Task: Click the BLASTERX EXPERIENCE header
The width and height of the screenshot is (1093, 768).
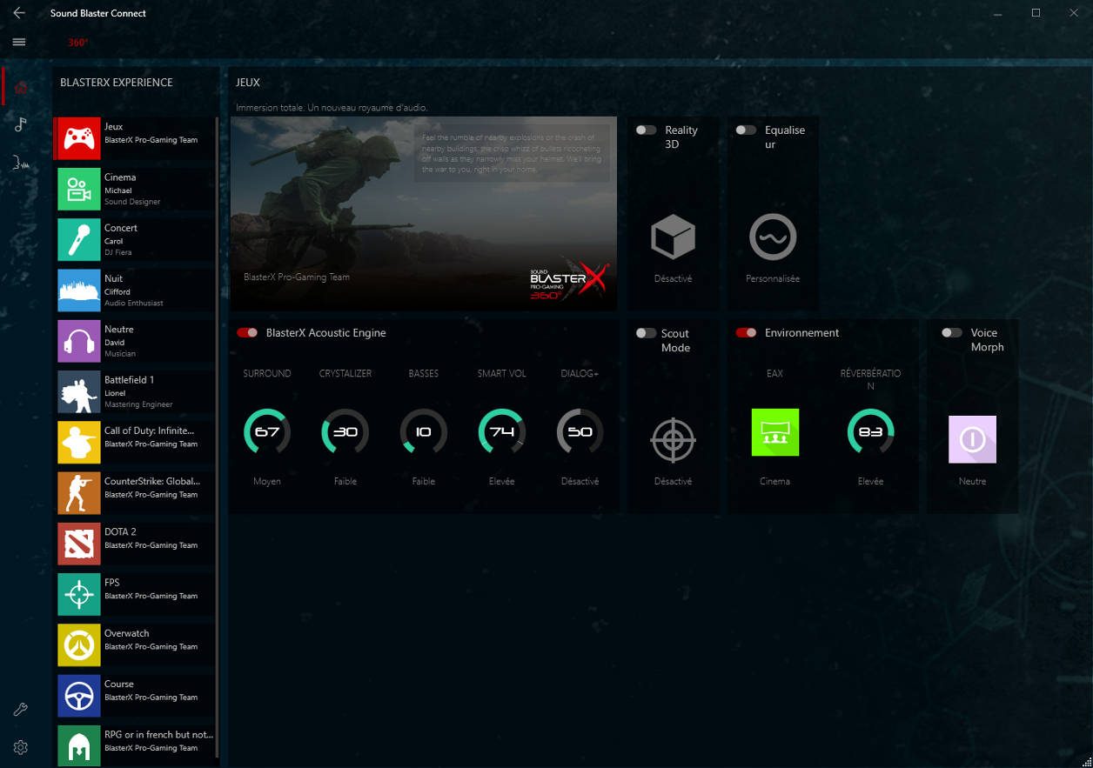Action: point(117,83)
